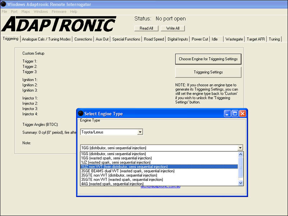288x216 pixels.
Task: Open the Help menu
Action: click(74, 12)
